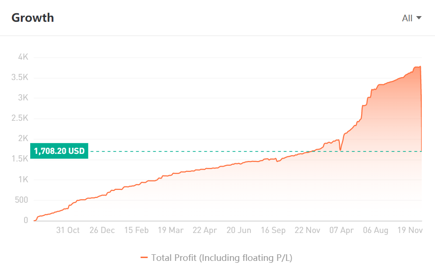Select the 26 Dec date label
The width and height of the screenshot is (435, 277).
click(102, 230)
